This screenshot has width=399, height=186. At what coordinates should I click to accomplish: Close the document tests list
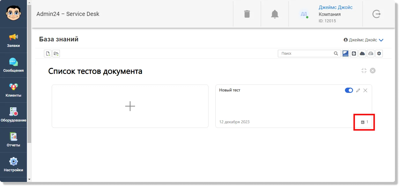pos(373,71)
